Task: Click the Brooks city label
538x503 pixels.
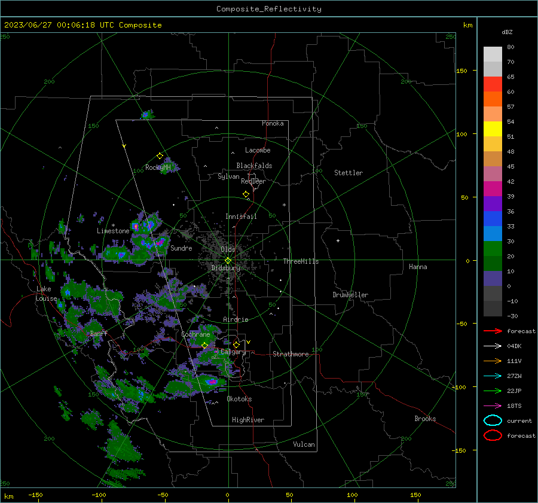Action: coord(425,419)
